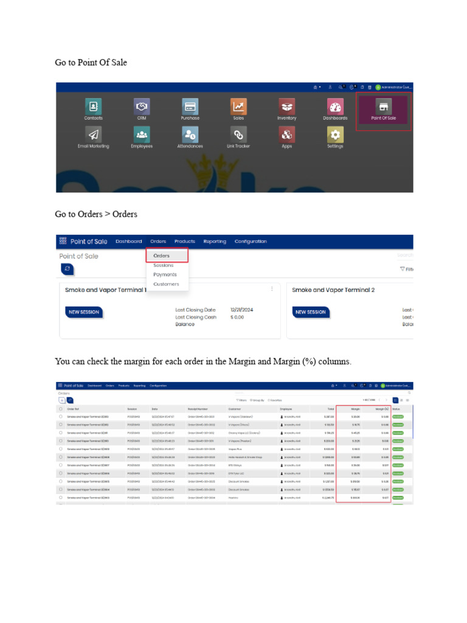
Task: Click Smoke and Vapor Terminal 2 card title
Action: tap(333, 290)
